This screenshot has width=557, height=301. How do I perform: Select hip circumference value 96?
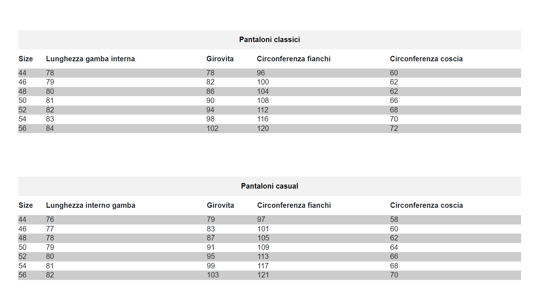coord(261,73)
